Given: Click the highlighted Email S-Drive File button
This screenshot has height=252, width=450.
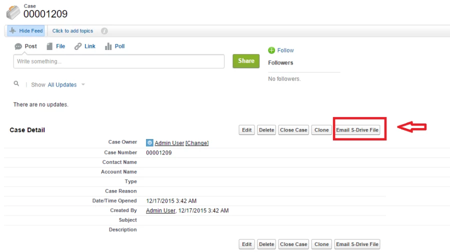Looking at the screenshot, I should click(357, 130).
